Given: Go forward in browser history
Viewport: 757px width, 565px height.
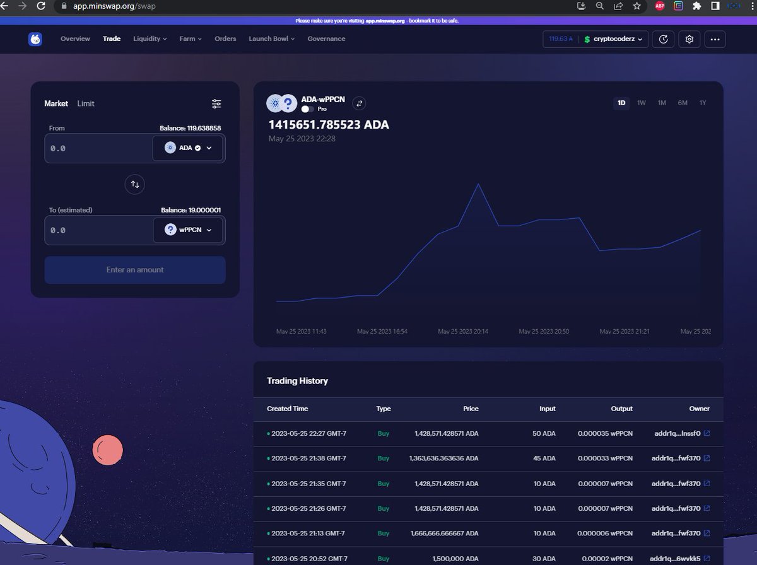Looking at the screenshot, I should point(23,6).
